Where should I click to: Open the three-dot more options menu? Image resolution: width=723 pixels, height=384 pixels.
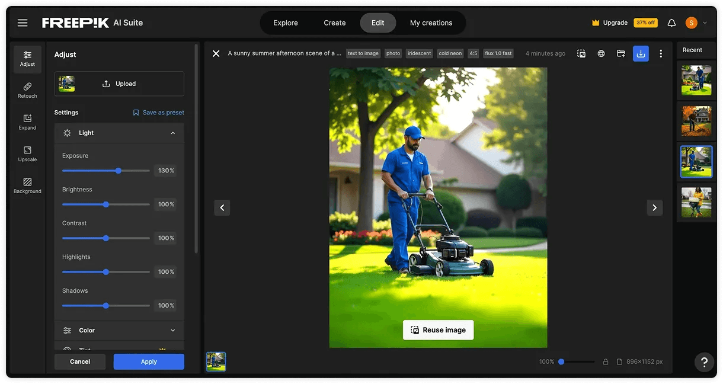661,53
